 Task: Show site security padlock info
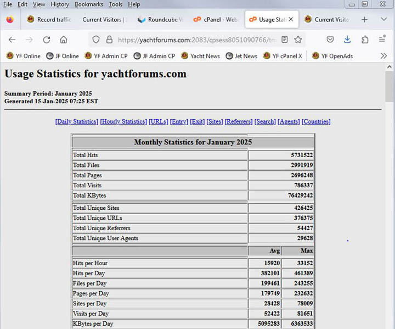109,40
